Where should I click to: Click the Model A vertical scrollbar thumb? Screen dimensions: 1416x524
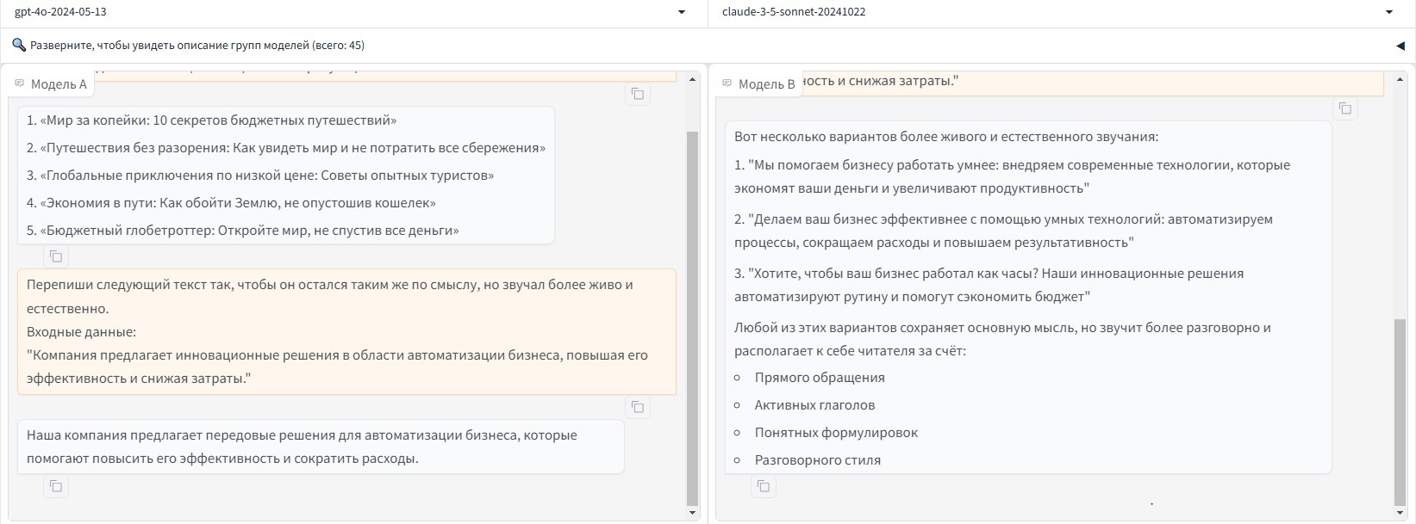[692, 318]
